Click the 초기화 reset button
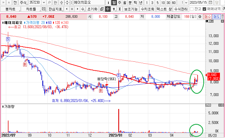 (x=92, y=9)
